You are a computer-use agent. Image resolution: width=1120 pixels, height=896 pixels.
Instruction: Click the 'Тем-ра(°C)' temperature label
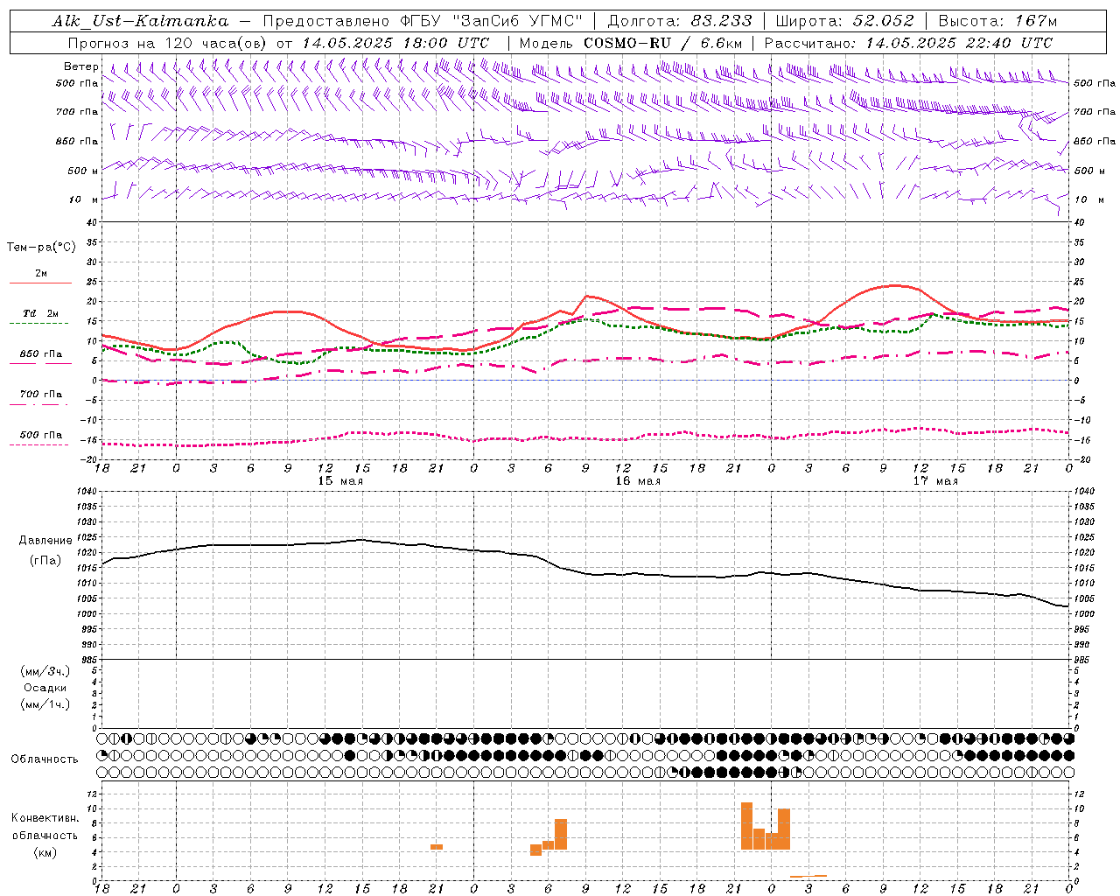click(x=41, y=248)
